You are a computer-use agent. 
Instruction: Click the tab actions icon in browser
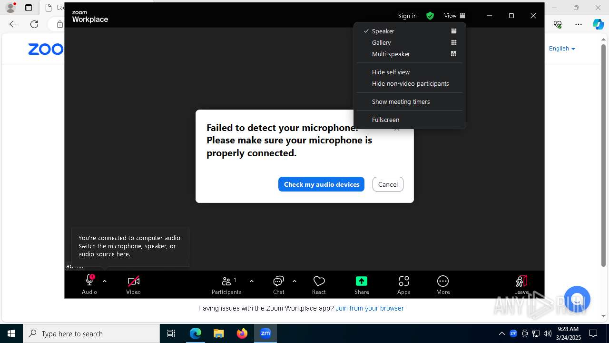click(x=29, y=8)
